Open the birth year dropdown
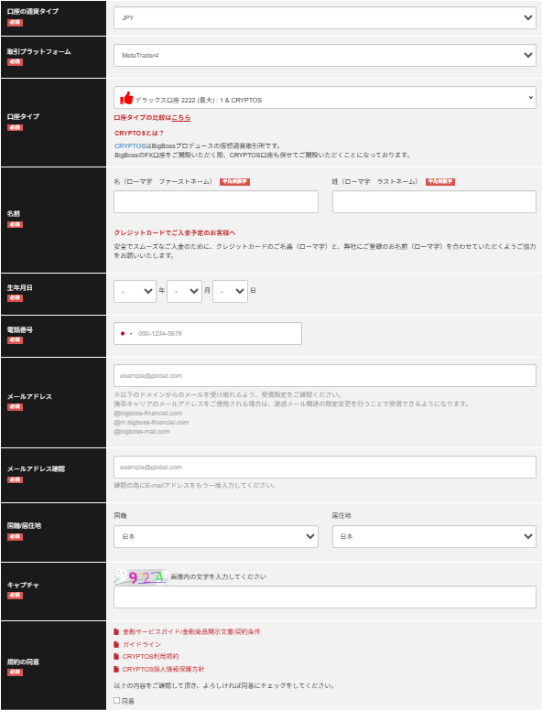This screenshot has width=542, height=710. click(135, 291)
